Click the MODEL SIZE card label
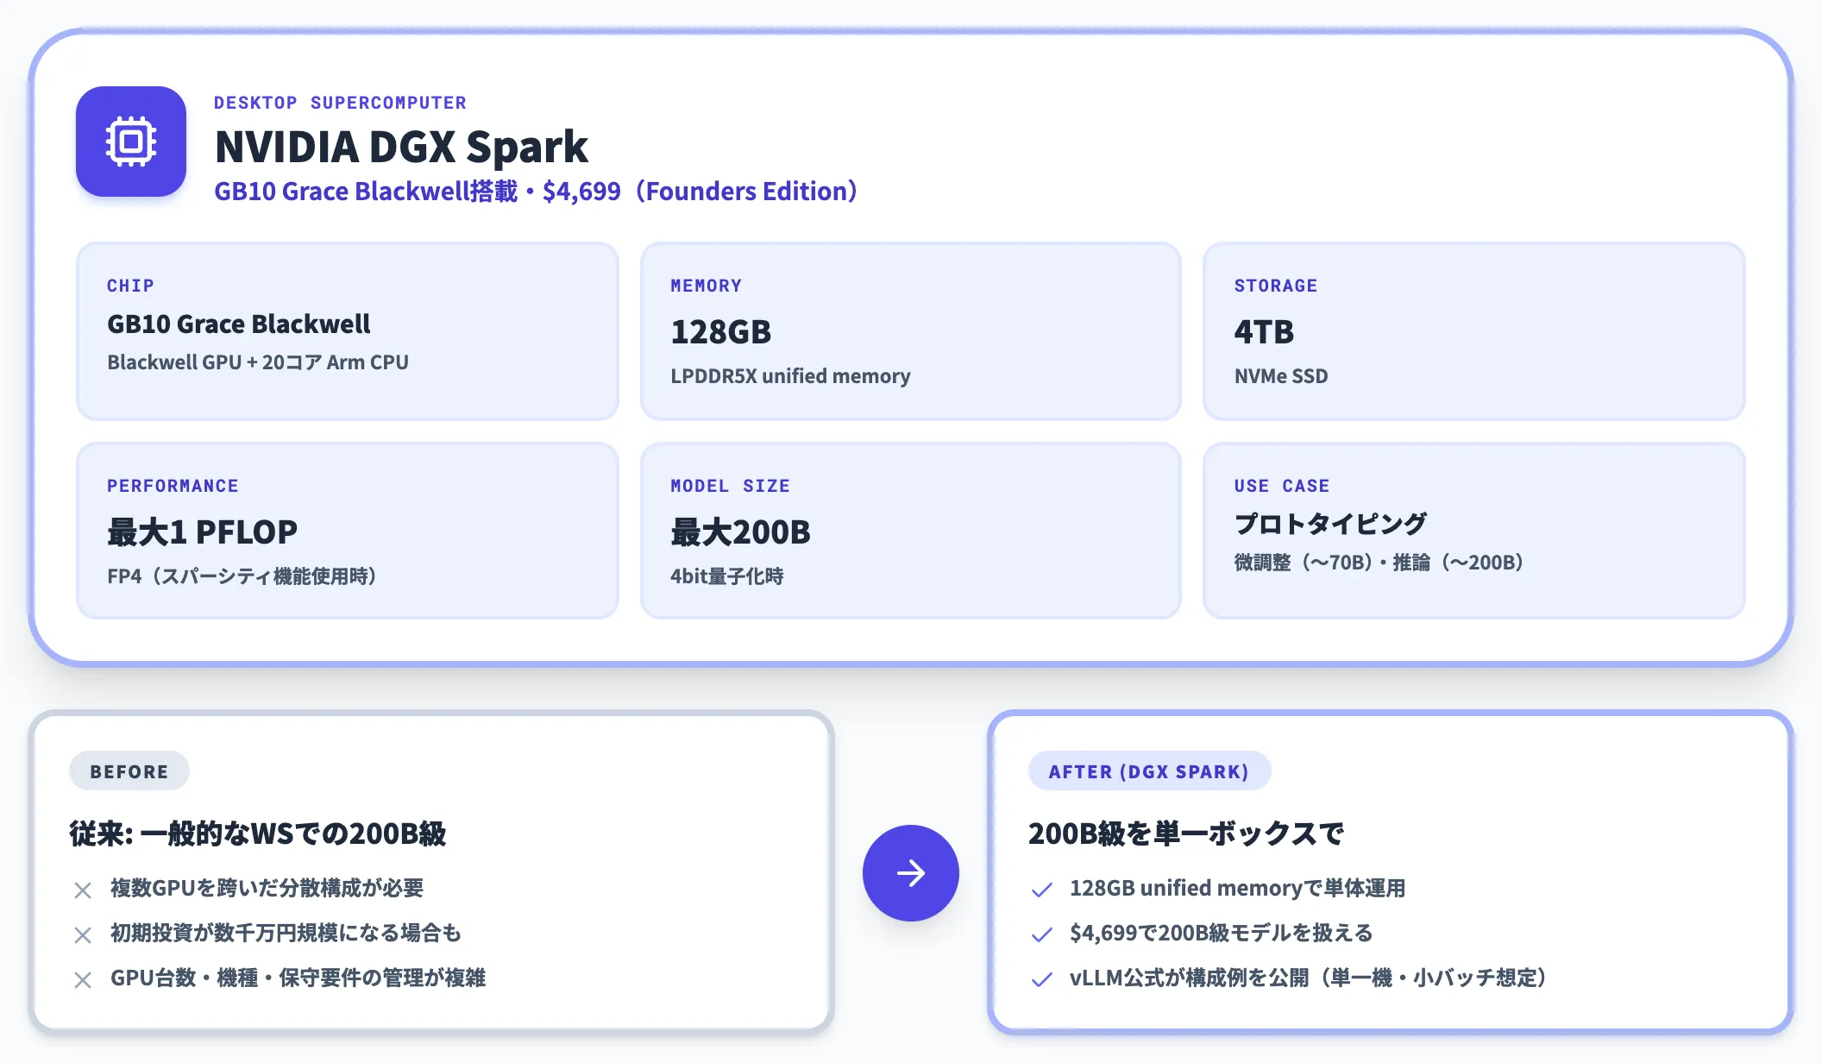Viewport: 1822px width, 1063px height. pyautogui.click(x=730, y=486)
